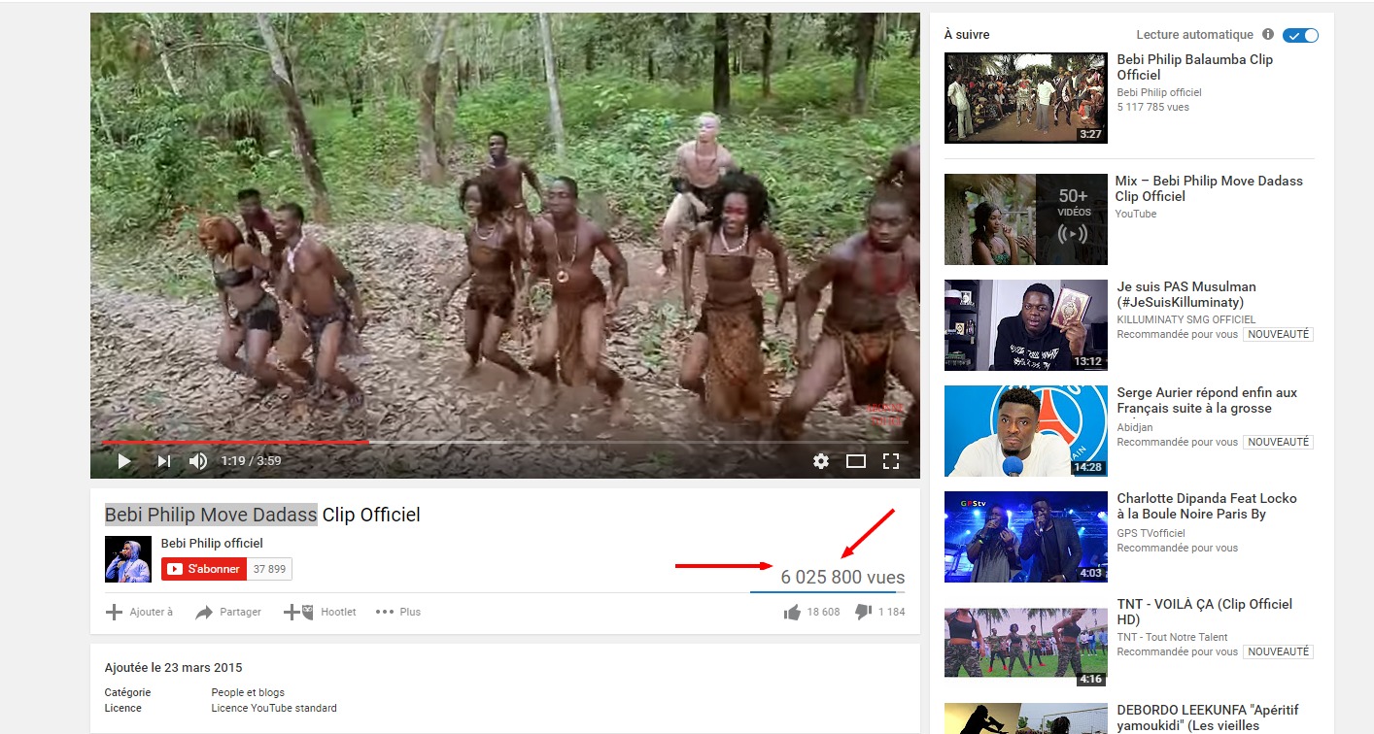Click the play button in video player
1374x734 pixels.
point(124,461)
